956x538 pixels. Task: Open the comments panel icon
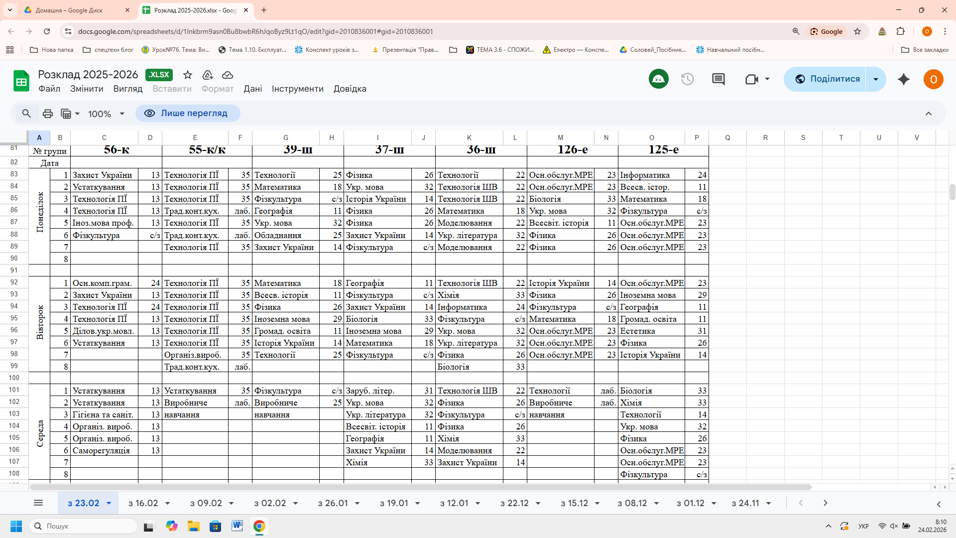pyautogui.click(x=718, y=79)
